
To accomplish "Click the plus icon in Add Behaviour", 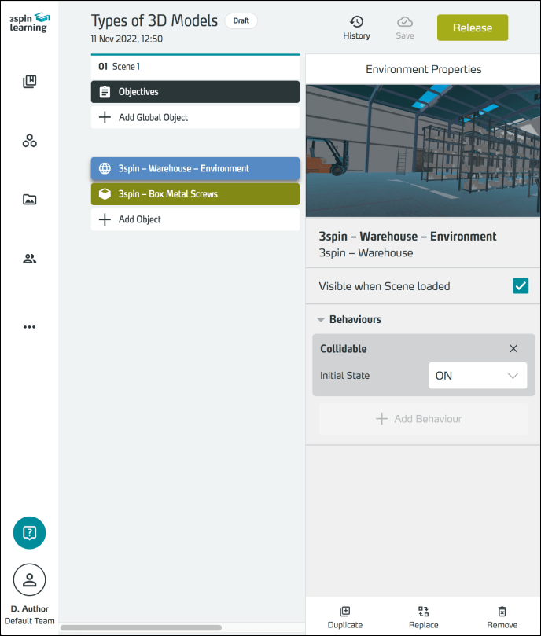I will (x=381, y=418).
